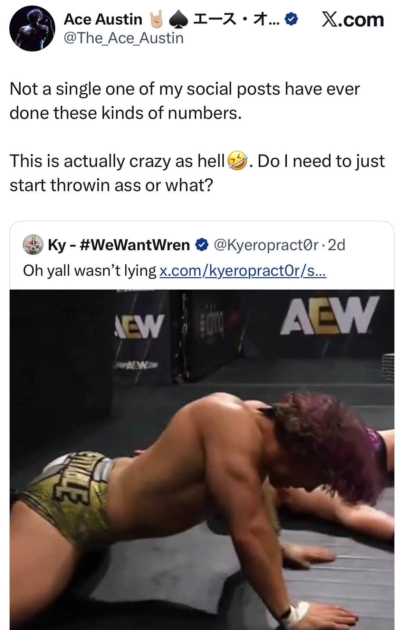The width and height of the screenshot is (404, 630).
Task: Open the wrestler image in quoted post
Action: [202, 460]
